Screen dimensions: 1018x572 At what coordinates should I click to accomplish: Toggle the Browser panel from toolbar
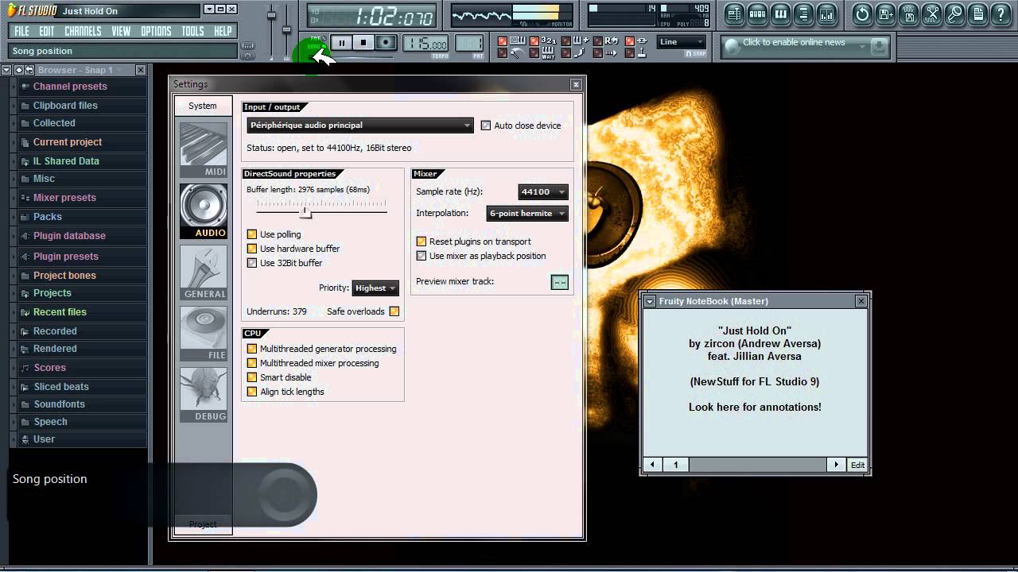[x=803, y=14]
